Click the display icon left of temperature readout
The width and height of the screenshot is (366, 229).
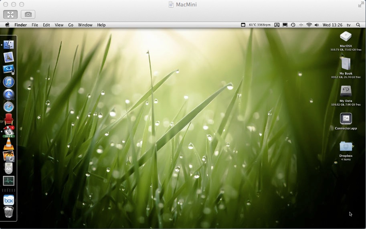coord(243,25)
